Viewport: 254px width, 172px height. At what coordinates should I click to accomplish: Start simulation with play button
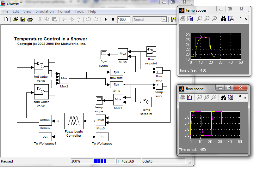pyautogui.click(x=106, y=20)
